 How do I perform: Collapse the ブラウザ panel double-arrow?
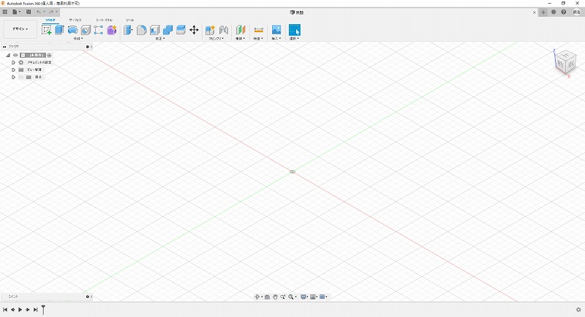coord(4,47)
